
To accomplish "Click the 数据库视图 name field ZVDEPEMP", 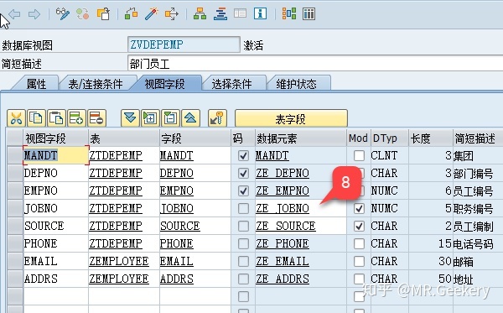I will click(184, 44).
